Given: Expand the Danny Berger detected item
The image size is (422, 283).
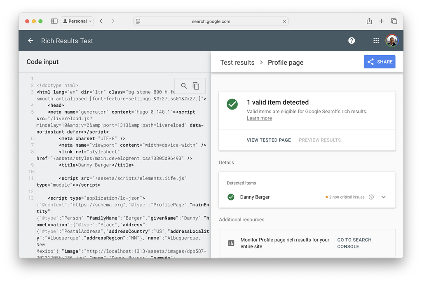Looking at the screenshot, I should pyautogui.click(x=383, y=197).
